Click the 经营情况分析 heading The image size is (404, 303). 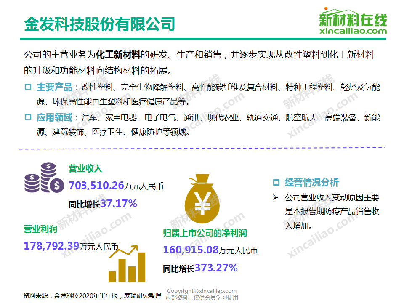click(311, 182)
